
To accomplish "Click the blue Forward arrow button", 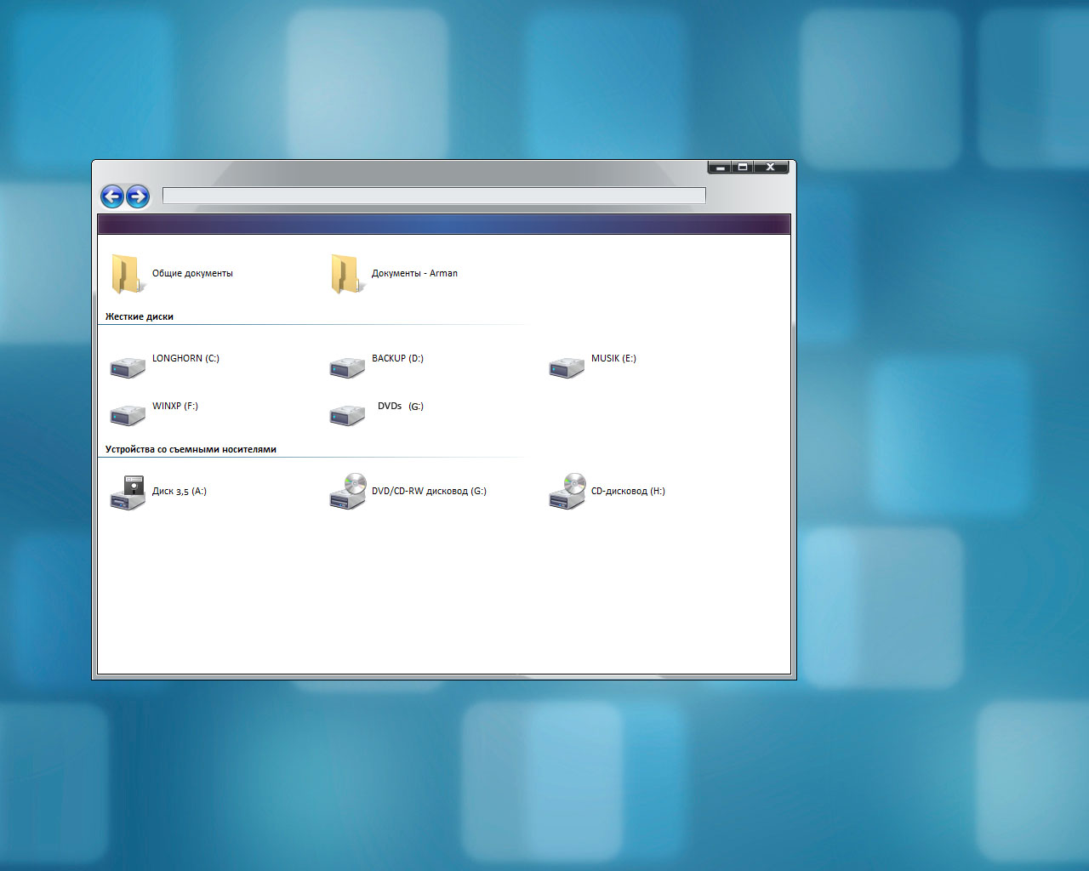I will (x=138, y=196).
